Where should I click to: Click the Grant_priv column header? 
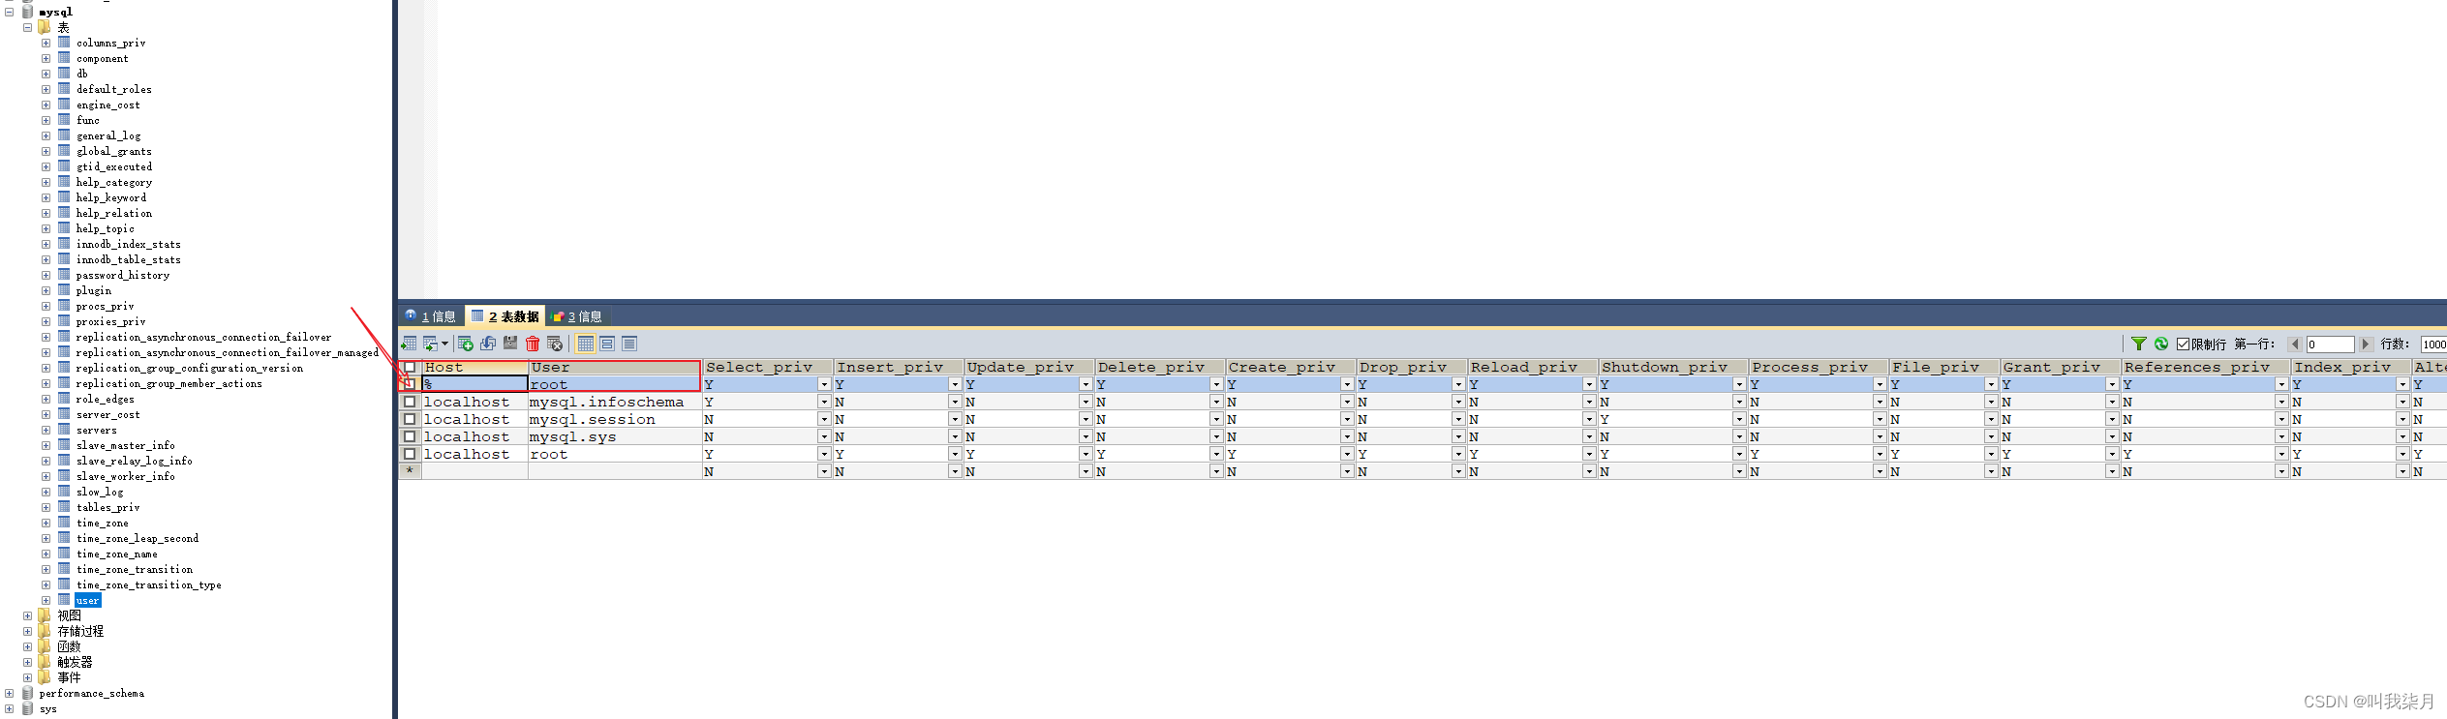pos(2060,367)
